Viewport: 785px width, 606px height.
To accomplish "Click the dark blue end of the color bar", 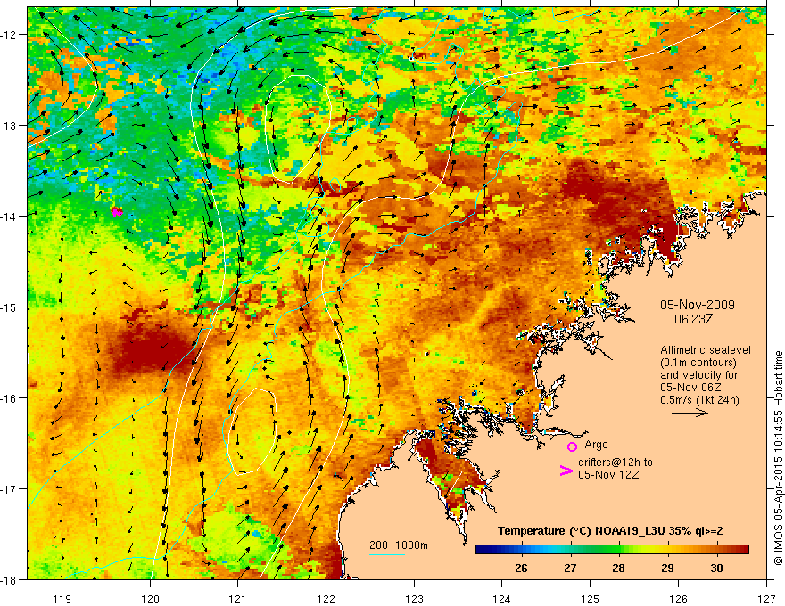I will [483, 549].
